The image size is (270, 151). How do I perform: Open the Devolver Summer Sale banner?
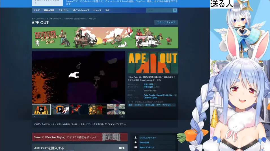point(105,38)
